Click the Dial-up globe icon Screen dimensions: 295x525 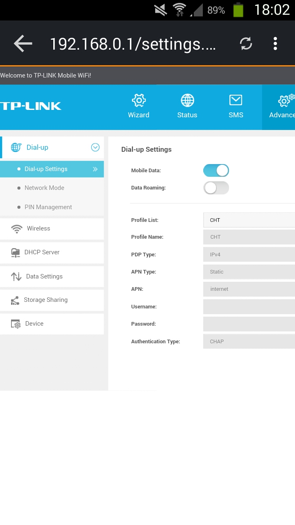coord(16,148)
